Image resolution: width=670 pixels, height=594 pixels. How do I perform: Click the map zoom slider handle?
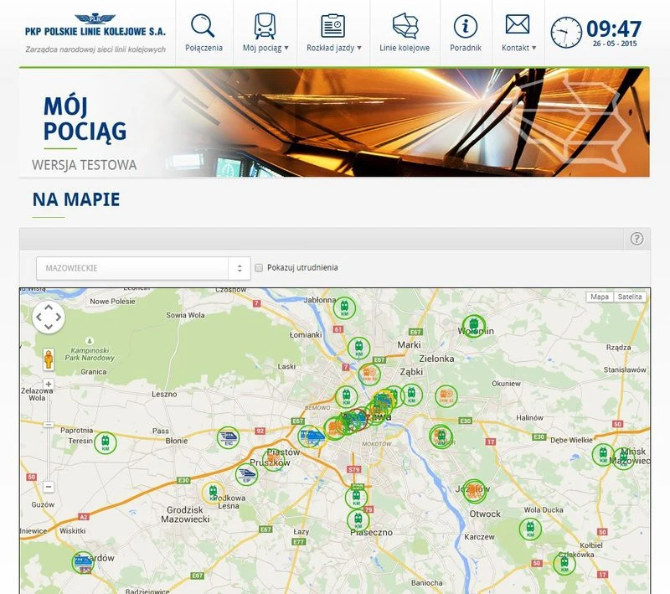49,425
